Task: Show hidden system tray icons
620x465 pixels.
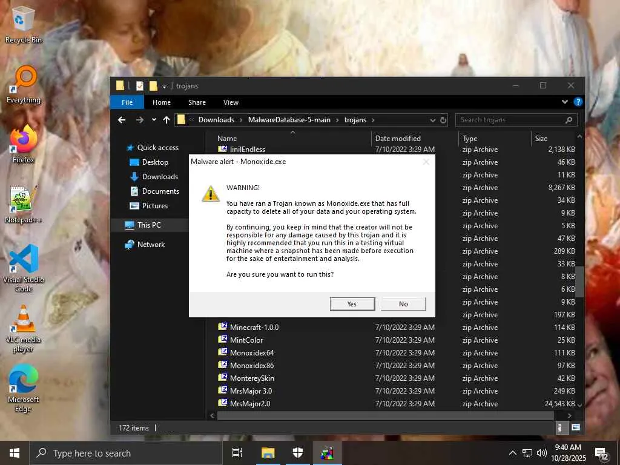Action: (x=512, y=453)
